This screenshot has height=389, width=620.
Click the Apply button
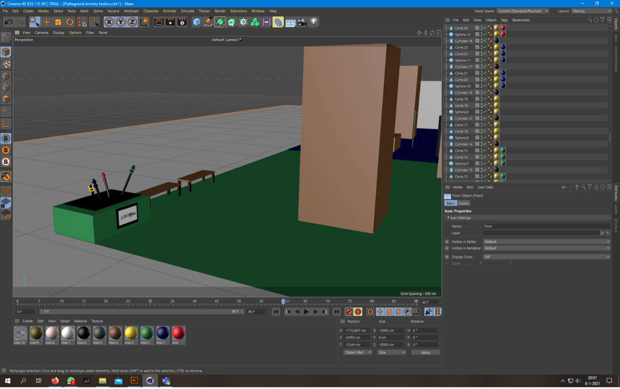pos(425,352)
